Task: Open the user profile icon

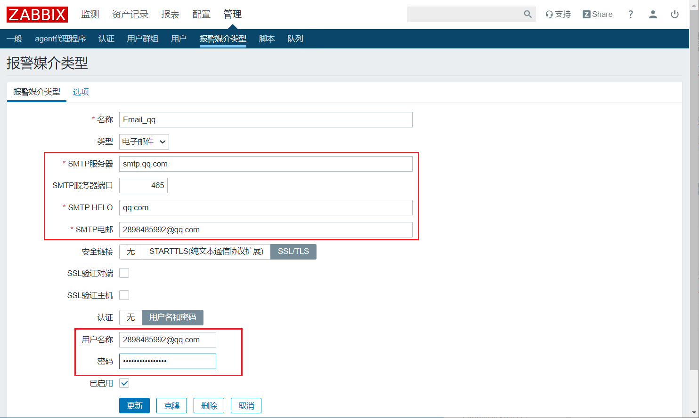Action: [x=653, y=15]
